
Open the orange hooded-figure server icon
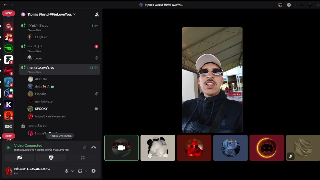pos(8,115)
